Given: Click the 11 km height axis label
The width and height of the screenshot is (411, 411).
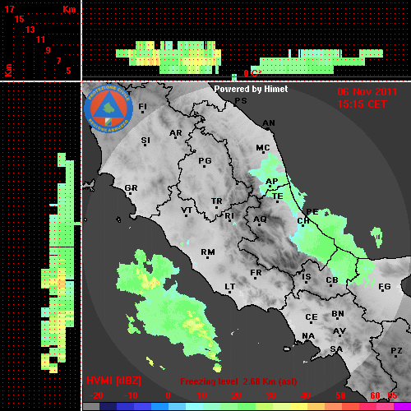Looking at the screenshot, I should 40,39.
